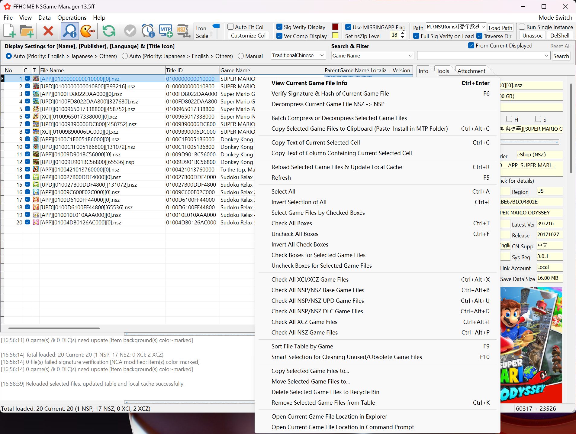Screen dimensions: 576x434
Task: Choose Decompress Current Game File NSZ -> NSP
Action: tap(378, 104)
